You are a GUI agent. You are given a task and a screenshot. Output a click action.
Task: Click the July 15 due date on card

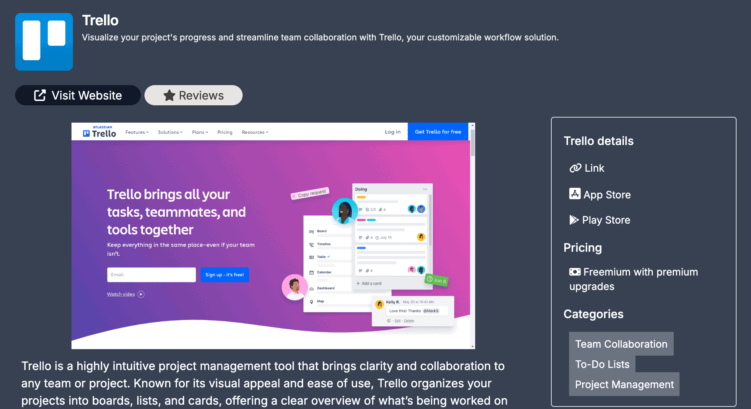(x=383, y=238)
